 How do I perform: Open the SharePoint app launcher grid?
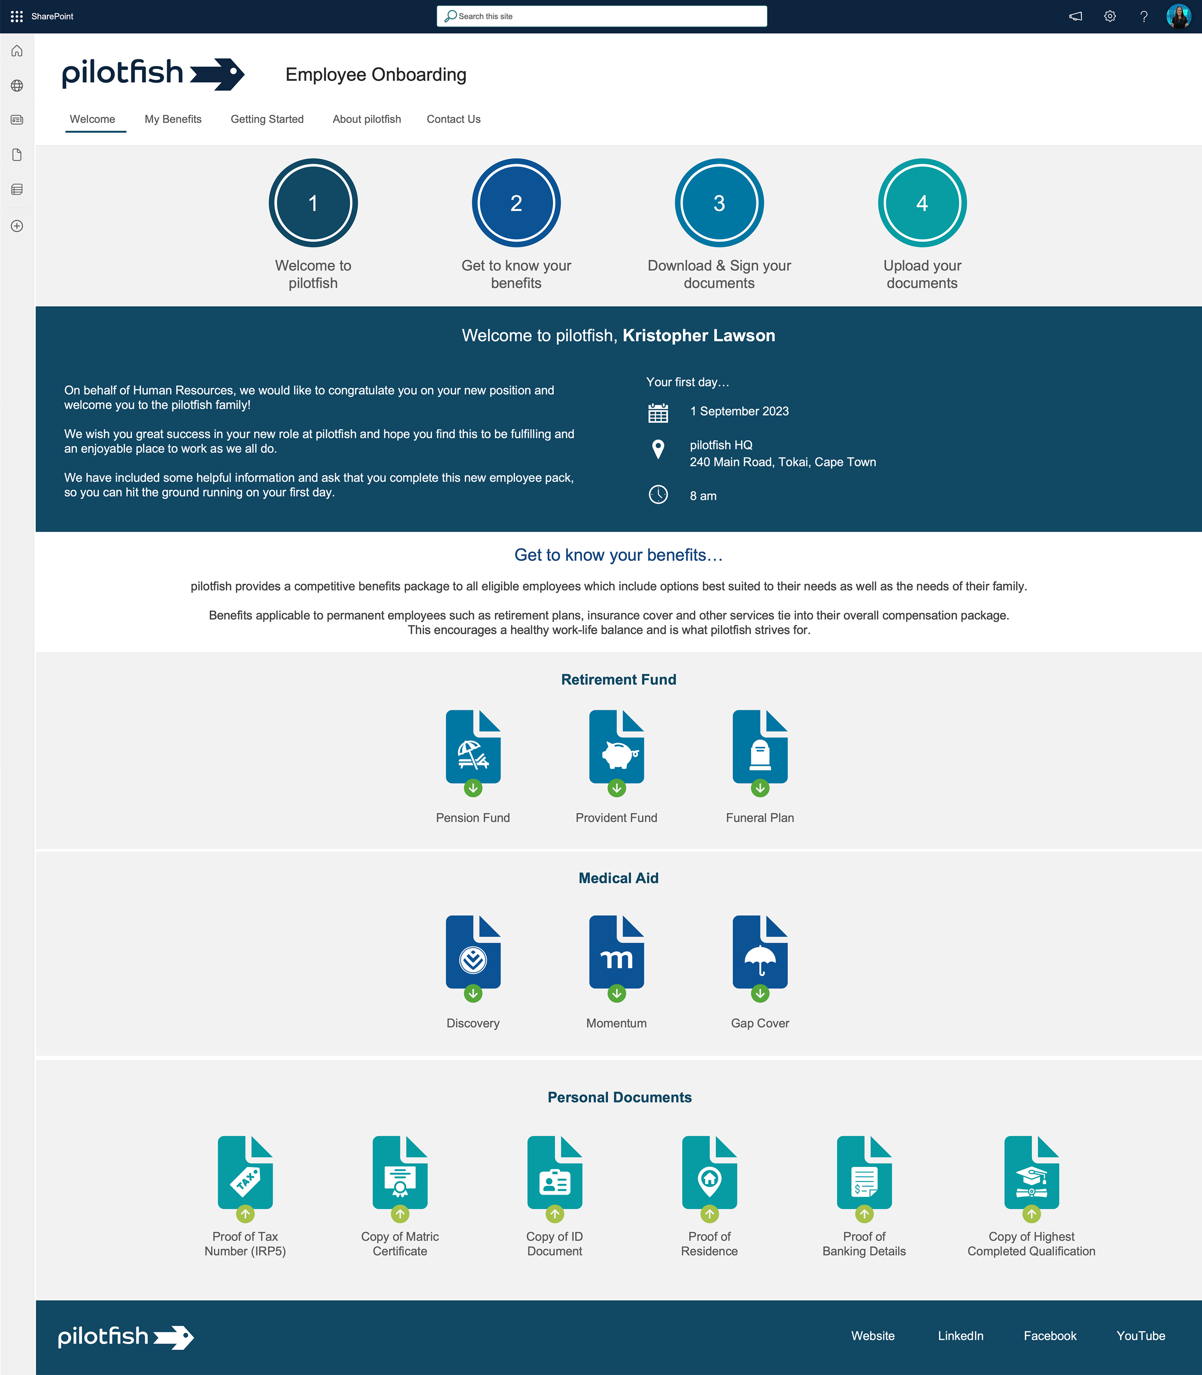pyautogui.click(x=17, y=16)
